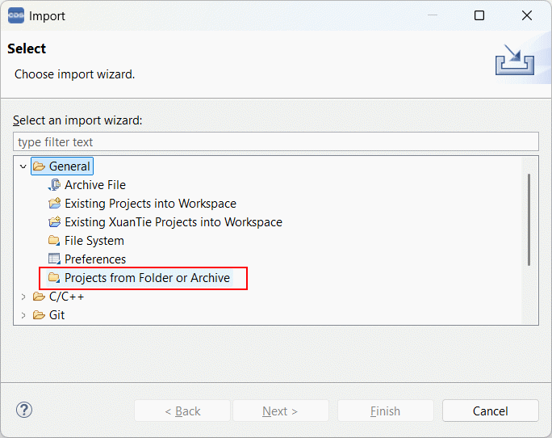Click the Git folder icon

(x=39, y=315)
